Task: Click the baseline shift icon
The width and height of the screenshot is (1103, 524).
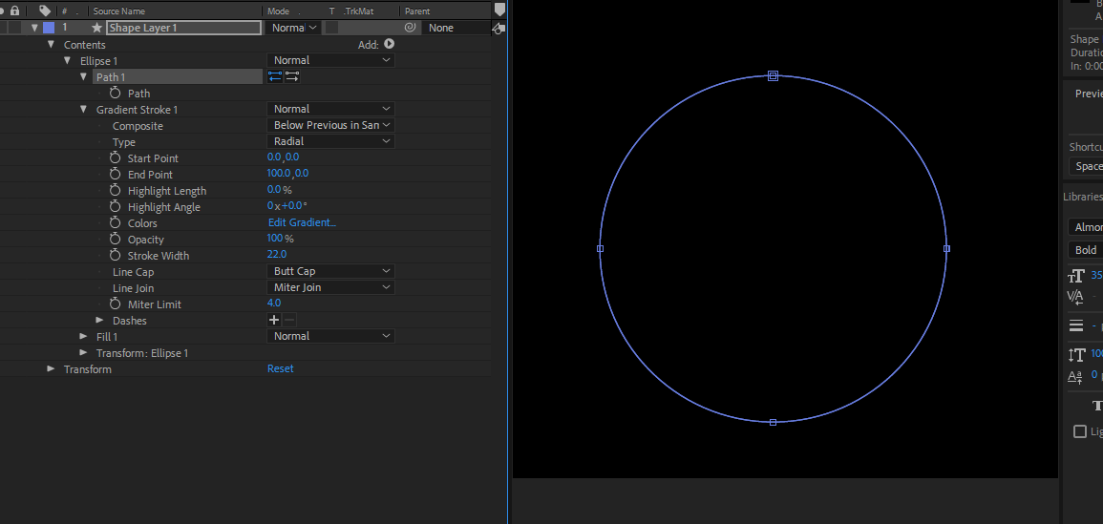Action: tap(1075, 376)
